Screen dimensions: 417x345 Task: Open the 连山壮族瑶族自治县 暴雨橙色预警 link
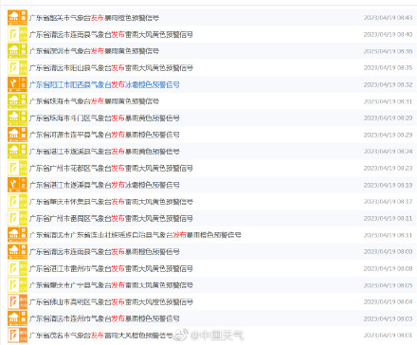pyautogui.click(x=136, y=235)
